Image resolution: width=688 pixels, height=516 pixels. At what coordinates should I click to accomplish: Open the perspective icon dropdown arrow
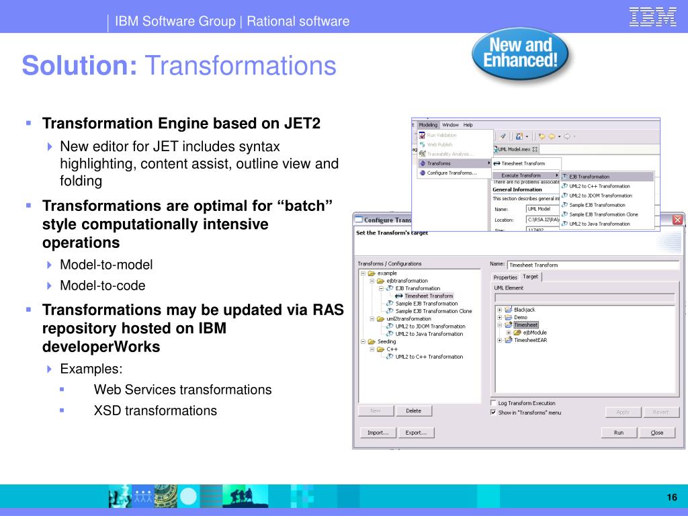(527, 136)
